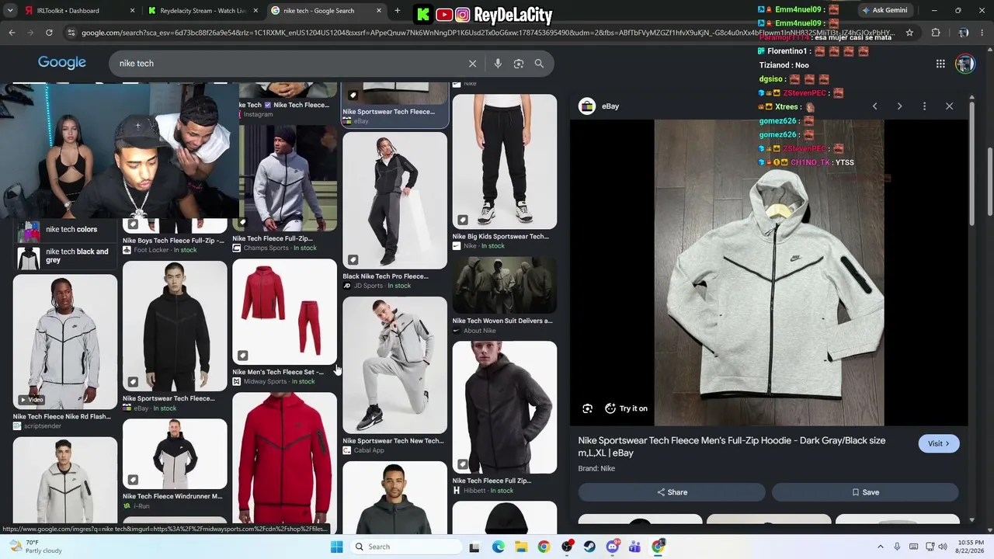This screenshot has width=994, height=559.
Task: Submit the search with the magnifying glass icon
Action: click(x=539, y=64)
